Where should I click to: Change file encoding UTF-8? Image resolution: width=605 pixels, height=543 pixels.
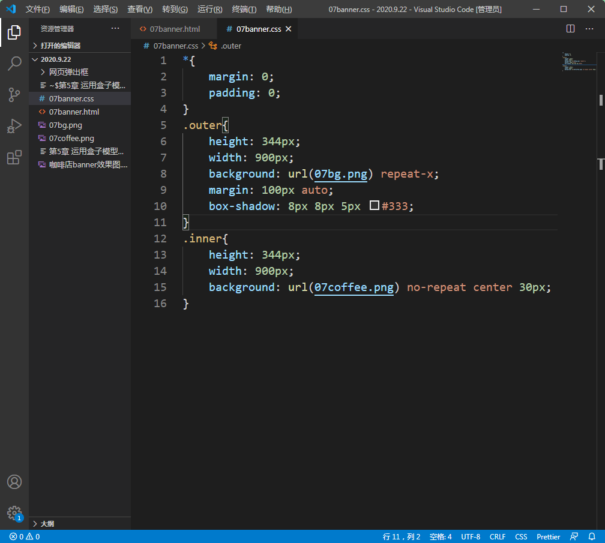pos(471,536)
